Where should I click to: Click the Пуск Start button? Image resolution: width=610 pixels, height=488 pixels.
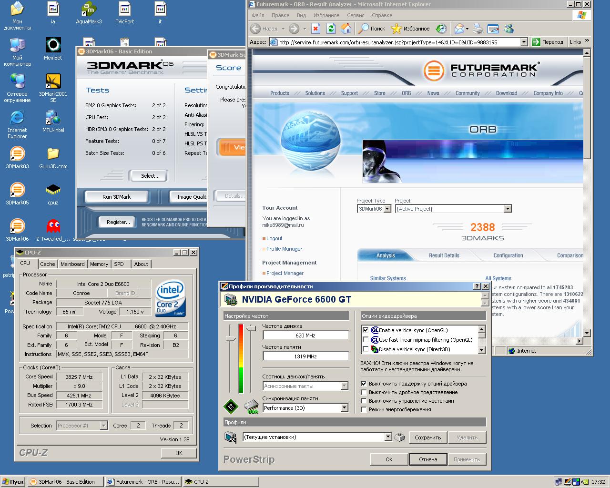coord(13,482)
